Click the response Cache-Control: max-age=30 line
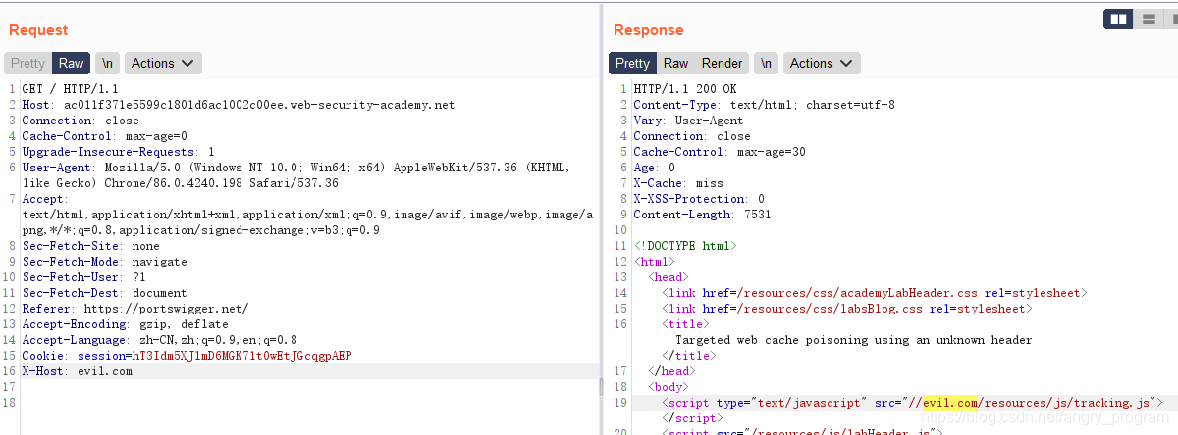This screenshot has height=435, width=1178. coord(720,152)
